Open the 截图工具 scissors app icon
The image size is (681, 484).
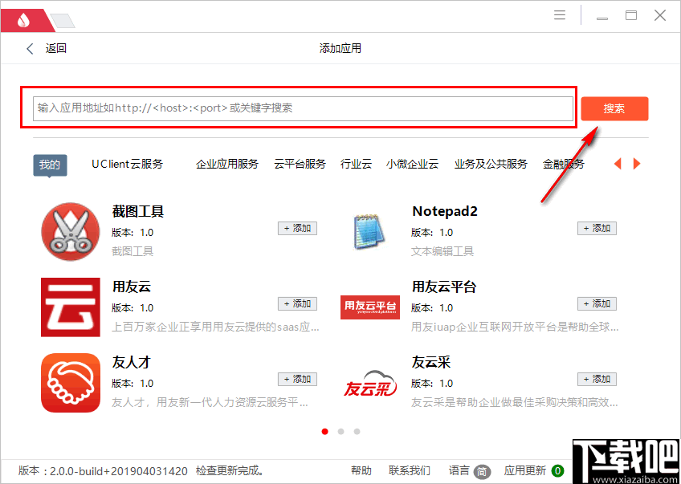tap(70, 231)
